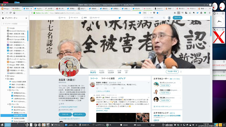
Task: Click the forward navigation arrow
Action: pyautogui.click(x=7, y=13)
